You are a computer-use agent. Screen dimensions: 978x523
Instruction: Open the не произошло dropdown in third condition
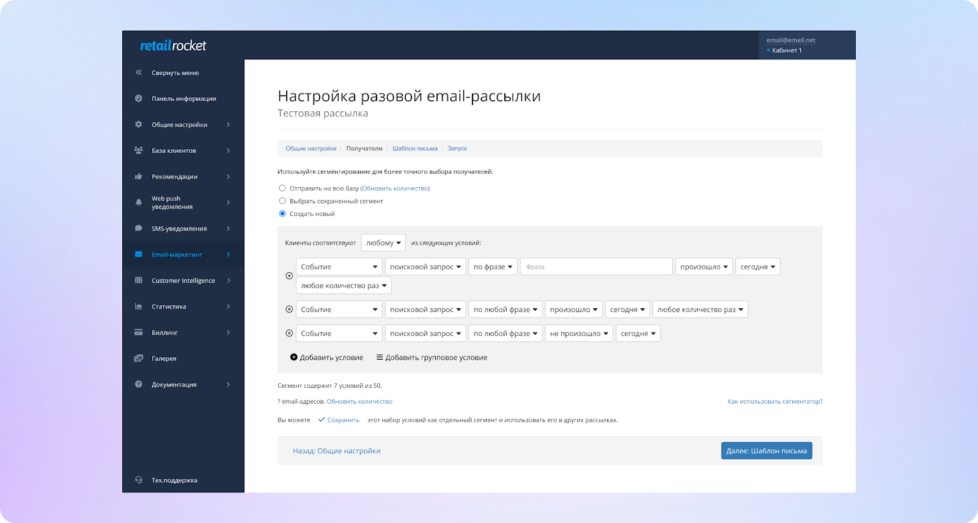[578, 333]
